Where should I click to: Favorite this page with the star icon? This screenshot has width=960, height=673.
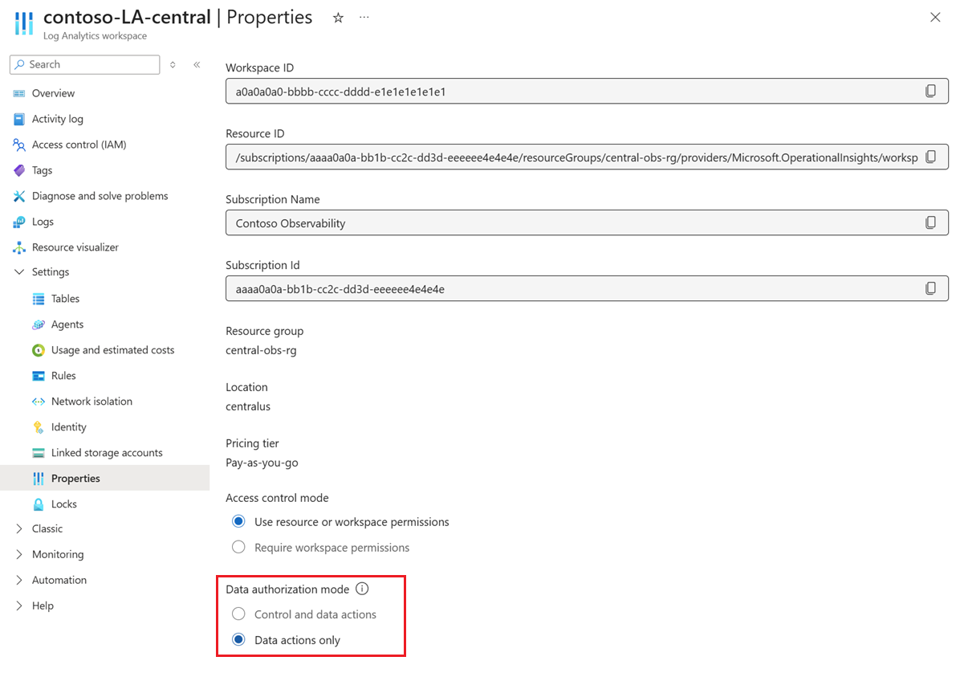pos(338,18)
